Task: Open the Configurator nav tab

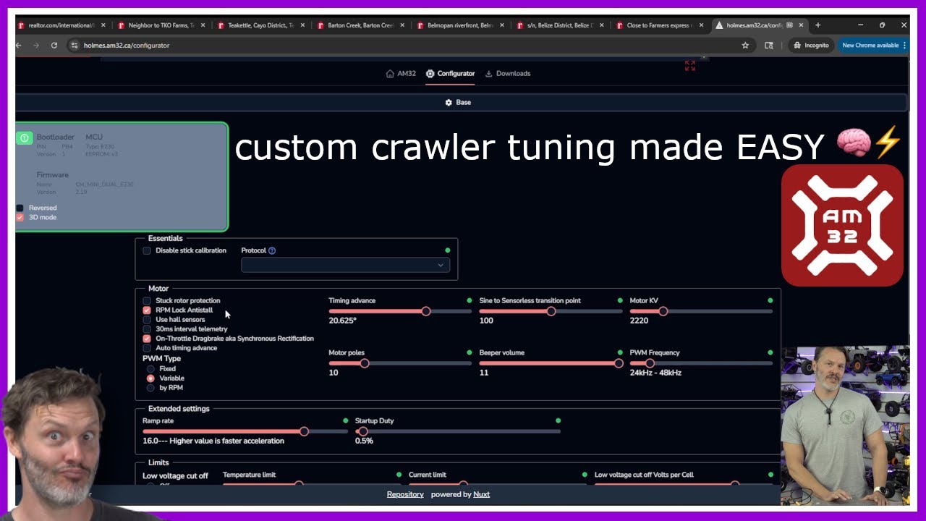Action: [x=450, y=73]
